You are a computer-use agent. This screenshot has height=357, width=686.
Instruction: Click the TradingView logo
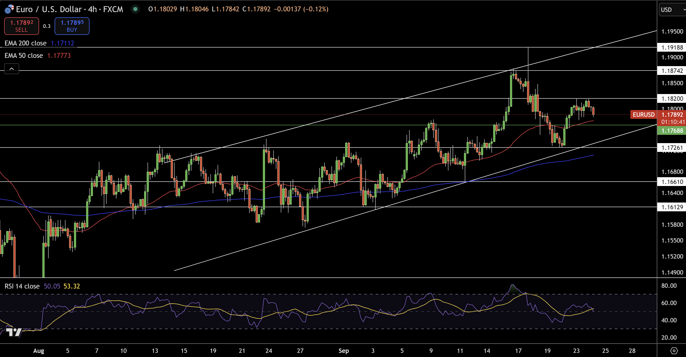click(14, 332)
